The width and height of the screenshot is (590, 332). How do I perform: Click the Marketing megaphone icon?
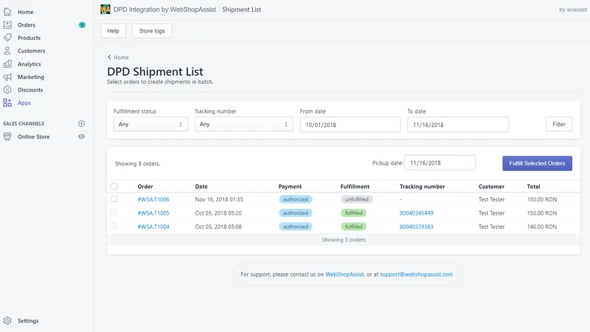tap(7, 77)
